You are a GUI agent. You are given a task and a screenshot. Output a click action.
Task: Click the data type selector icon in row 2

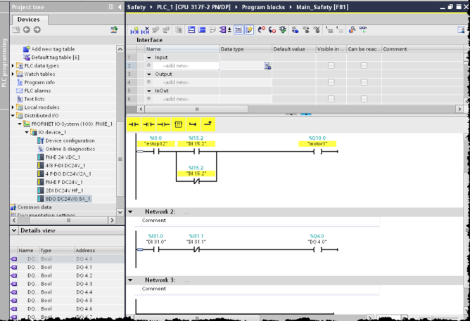[x=267, y=66]
